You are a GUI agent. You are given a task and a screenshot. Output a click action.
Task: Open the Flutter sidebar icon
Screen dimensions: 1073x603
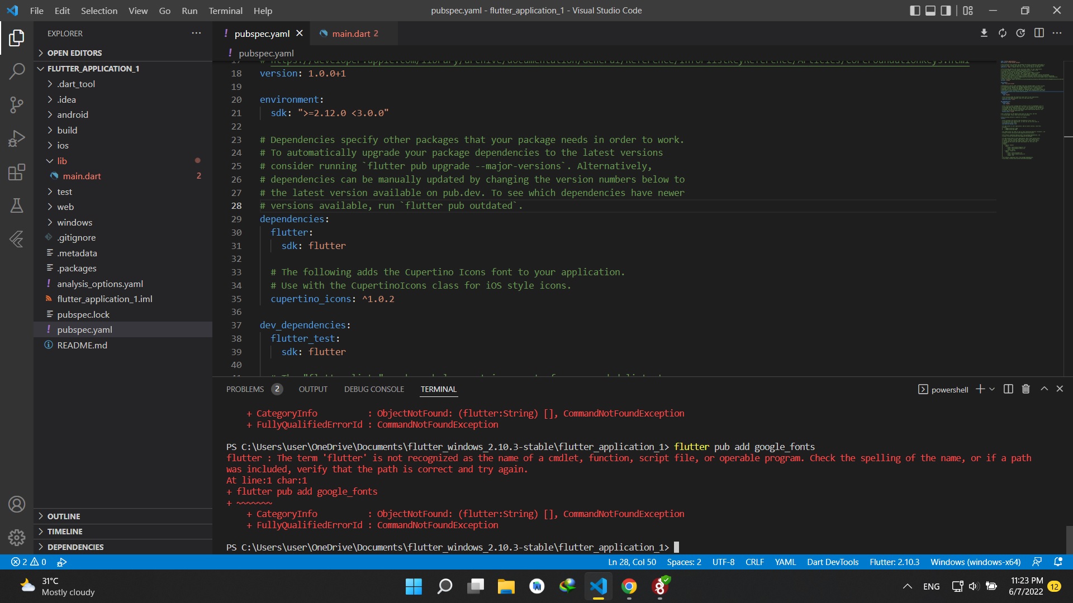pyautogui.click(x=17, y=239)
